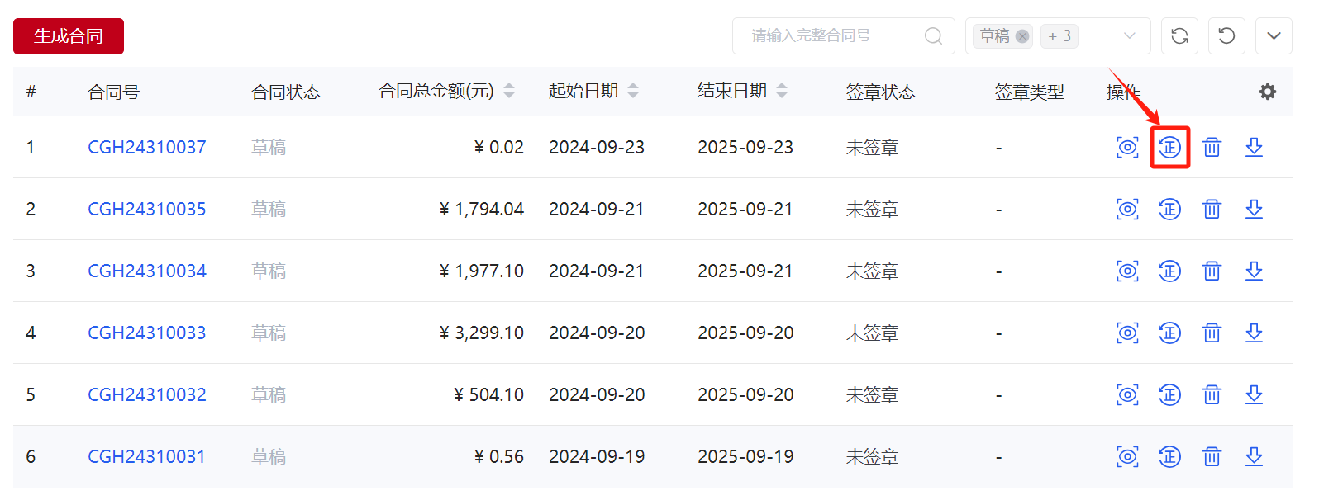This screenshot has width=1319, height=500.
Task: Click the 生成合同 button
Action: [69, 36]
